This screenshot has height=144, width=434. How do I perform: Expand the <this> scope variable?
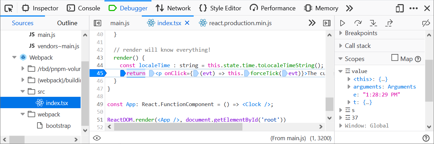coord(349,79)
